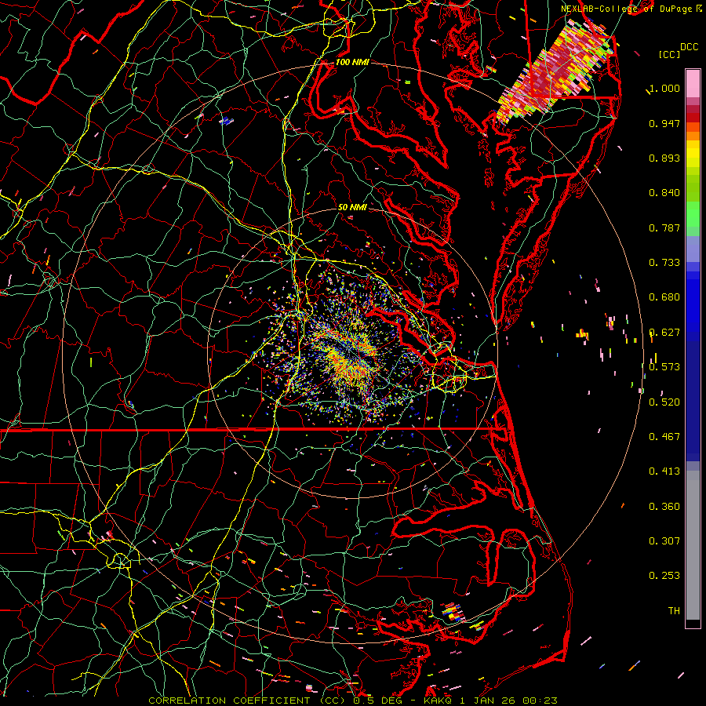Screen dimensions: 706x706
Task: Click the 1.000 value on color scale
Action: coord(664,88)
